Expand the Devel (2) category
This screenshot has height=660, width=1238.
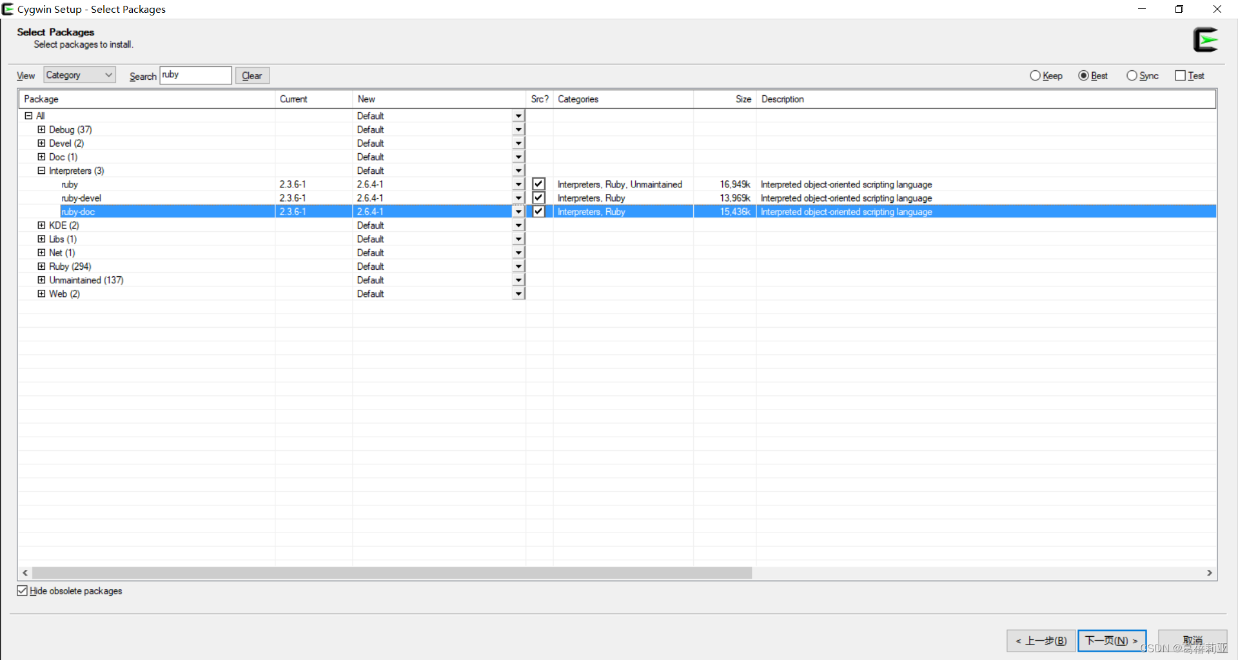(x=41, y=143)
